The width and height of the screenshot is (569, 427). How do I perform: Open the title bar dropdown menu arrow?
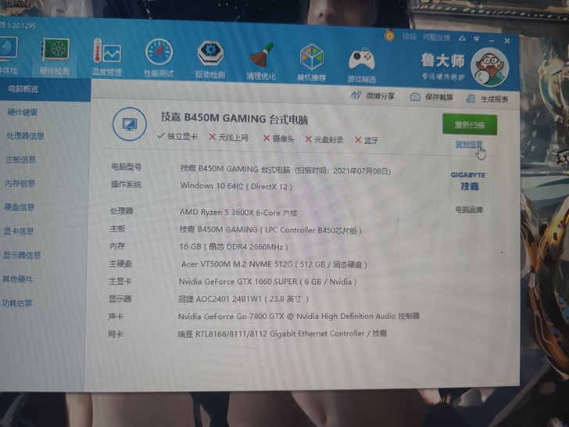(x=476, y=39)
